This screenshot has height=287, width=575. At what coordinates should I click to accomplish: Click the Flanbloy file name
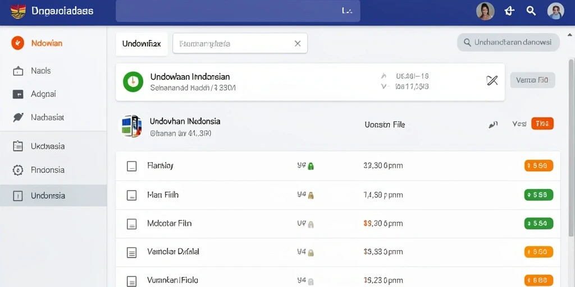(160, 166)
